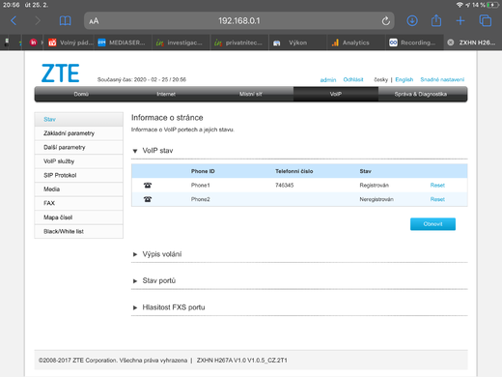The image size is (502, 377).
Task: Click Reset link for Phone1
Action: [x=437, y=186]
